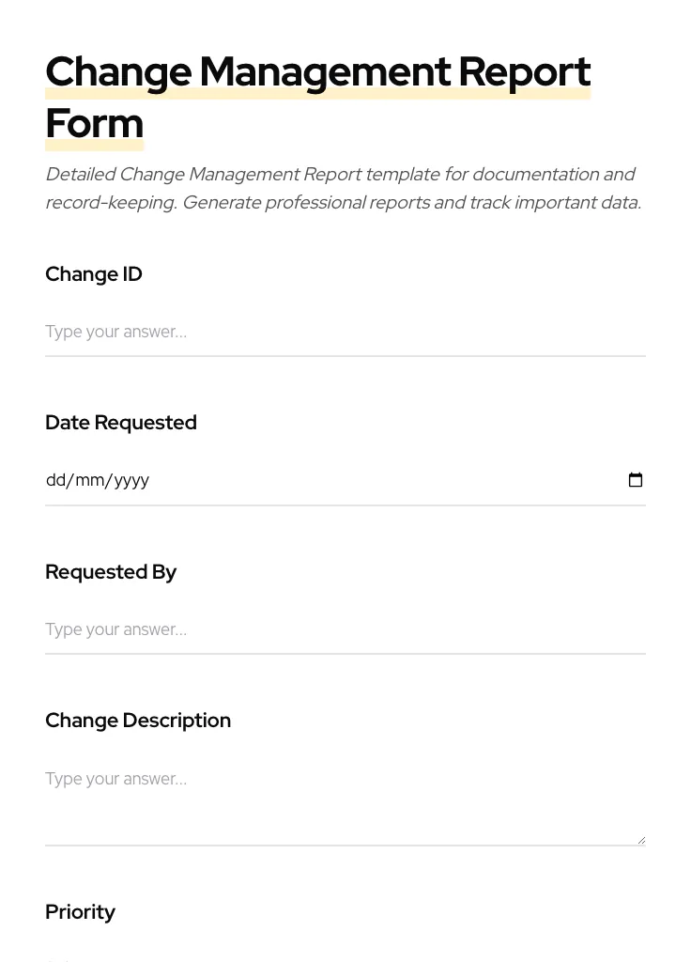Click the textarea resize handle icon

pyautogui.click(x=640, y=839)
